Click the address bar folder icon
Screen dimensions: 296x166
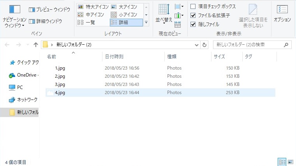[45, 45]
